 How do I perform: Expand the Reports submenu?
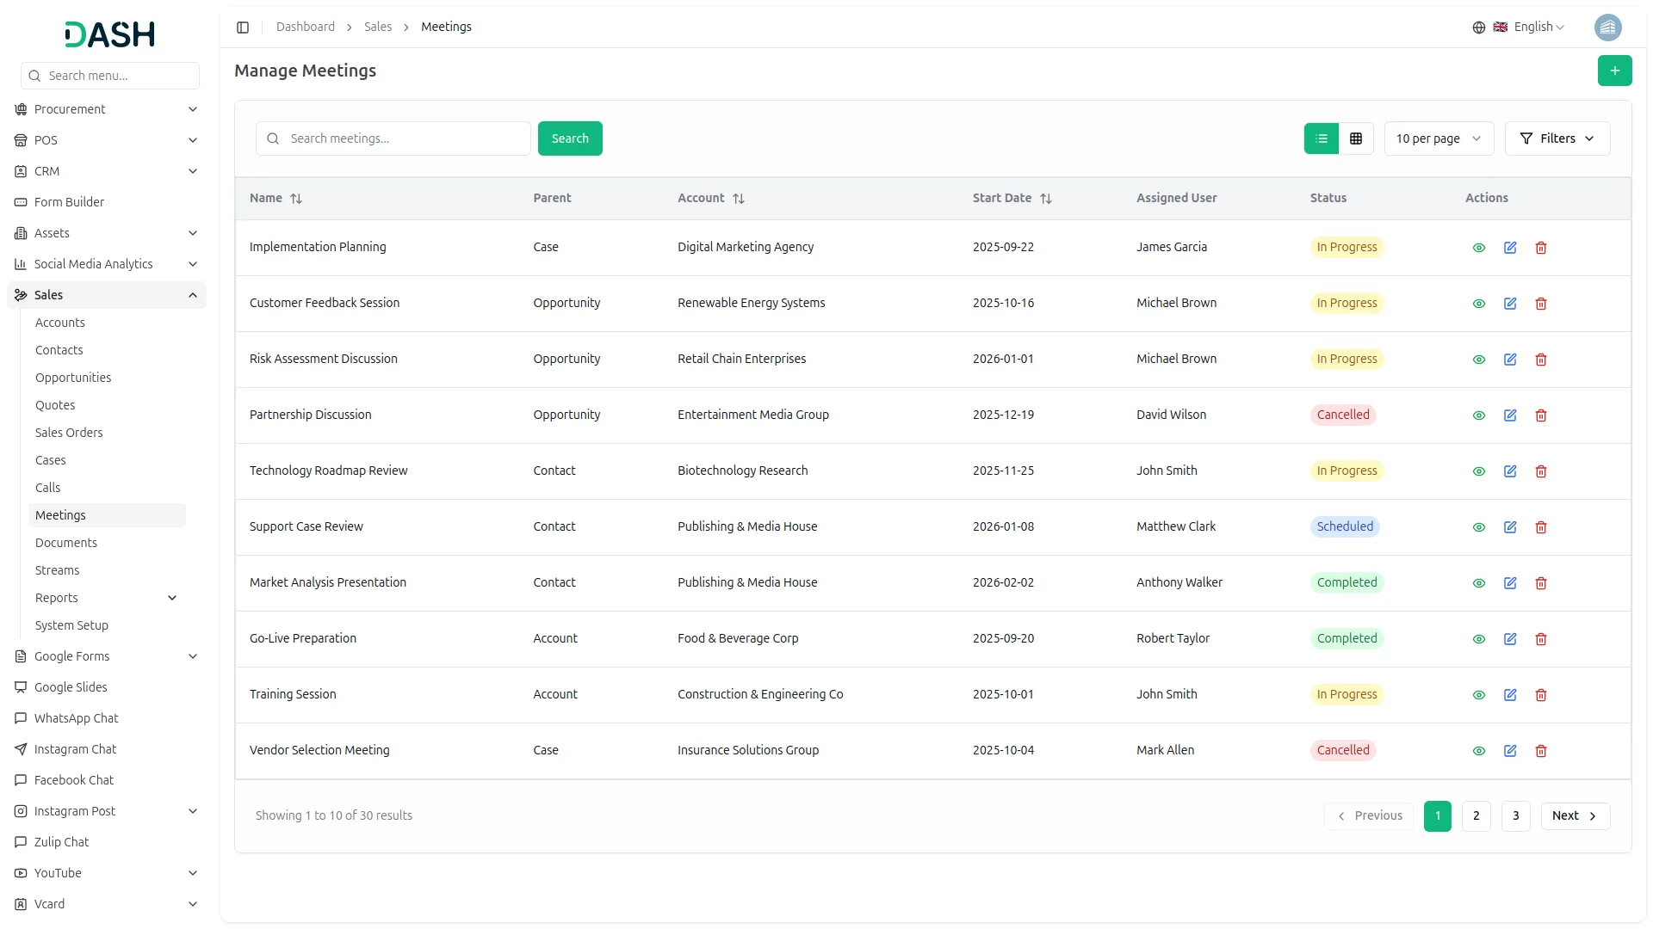172,598
